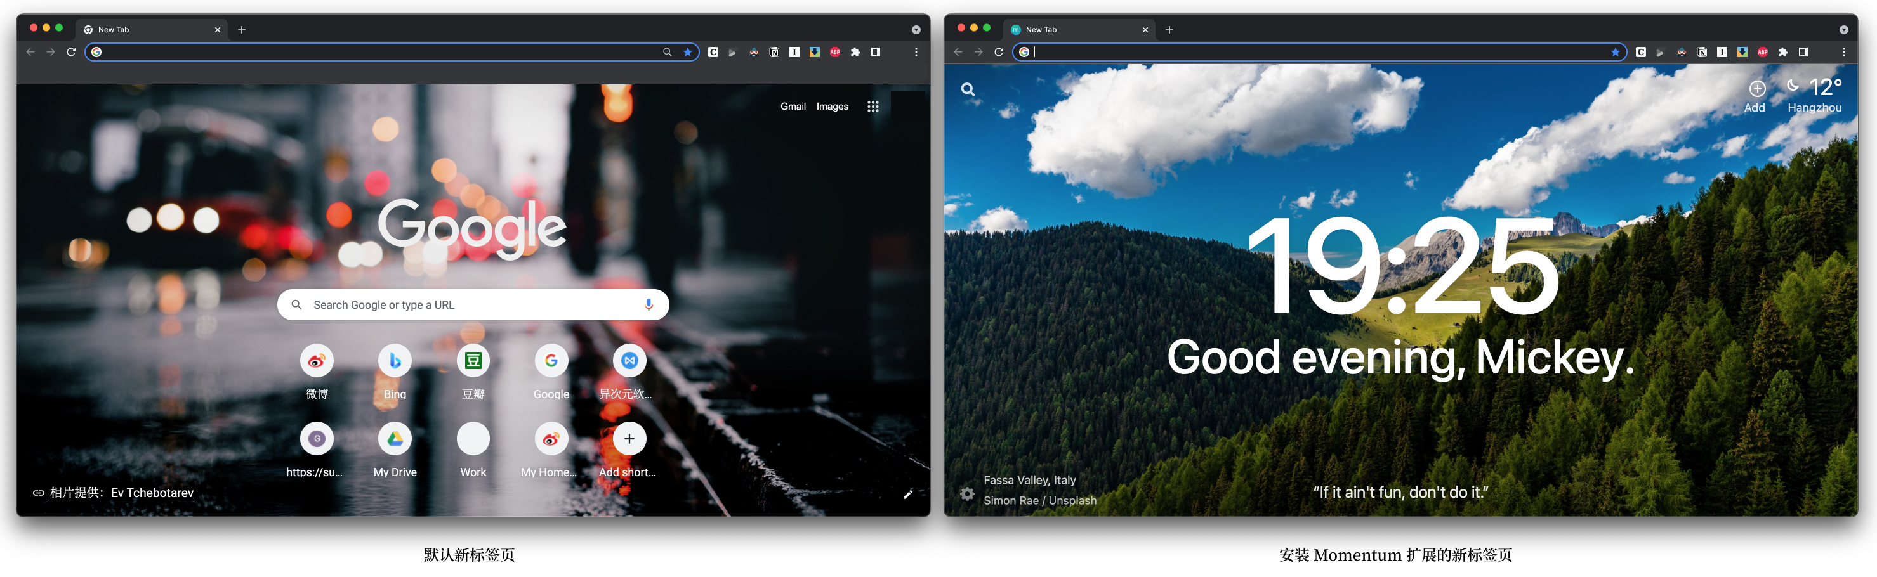Open the three-dot Chrome menu in left window
The width and height of the screenshot is (1877, 577).
(916, 52)
